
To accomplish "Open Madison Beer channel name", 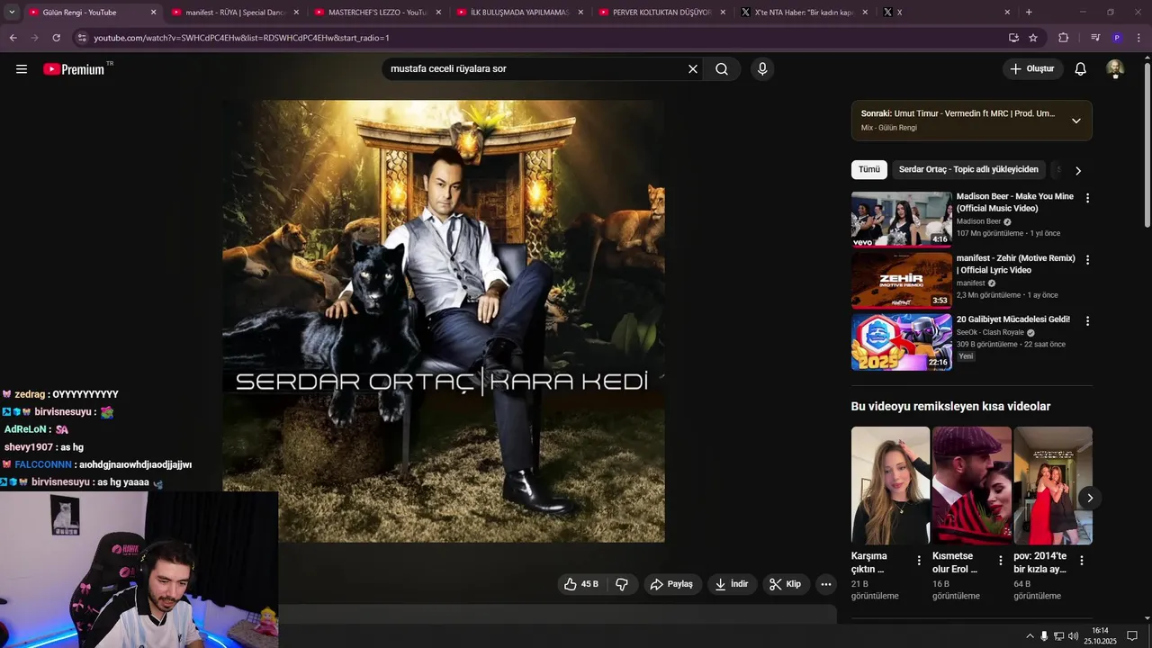I will click(978, 221).
